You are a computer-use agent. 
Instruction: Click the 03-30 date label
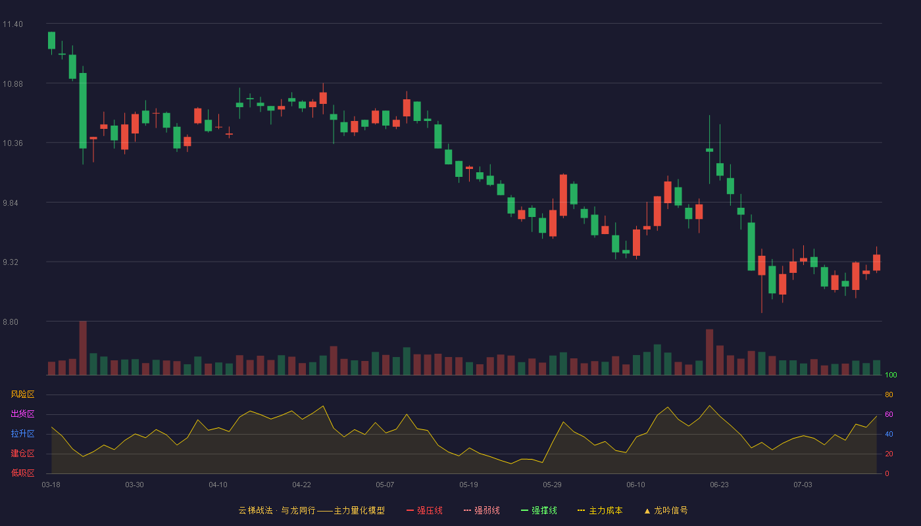coord(134,485)
